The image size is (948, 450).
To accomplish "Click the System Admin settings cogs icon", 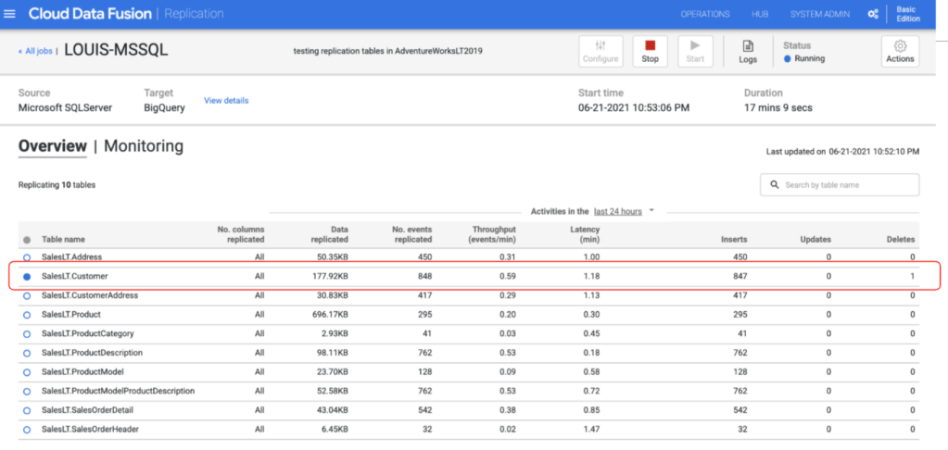I will point(872,14).
